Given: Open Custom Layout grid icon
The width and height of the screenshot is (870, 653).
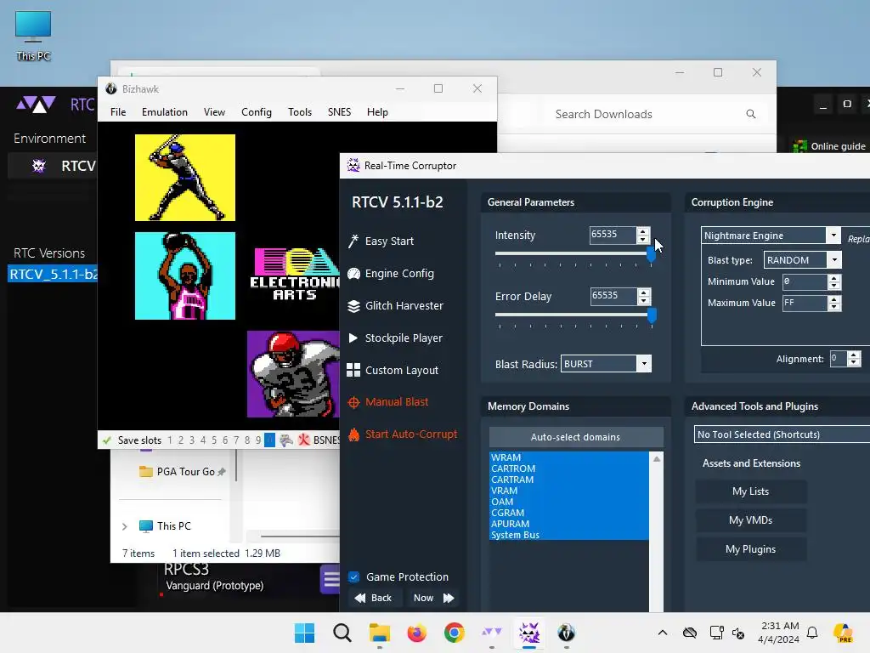Looking at the screenshot, I should (353, 371).
